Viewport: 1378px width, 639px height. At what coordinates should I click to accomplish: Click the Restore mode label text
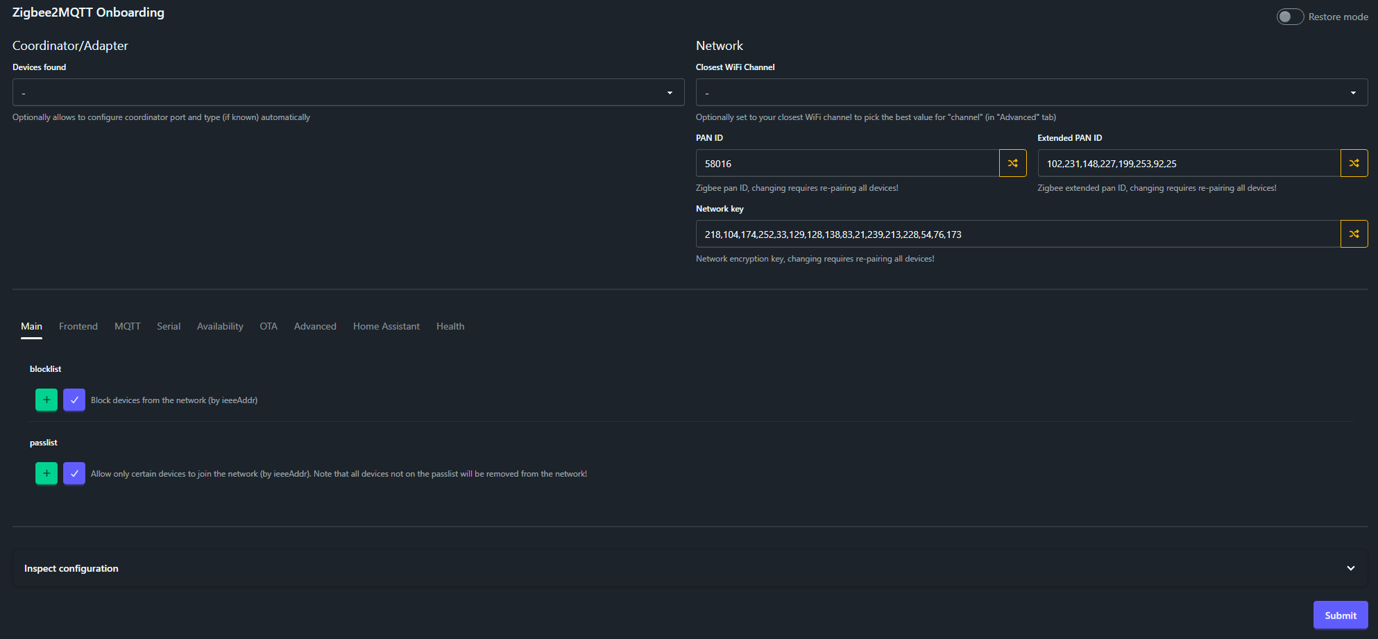tap(1338, 17)
